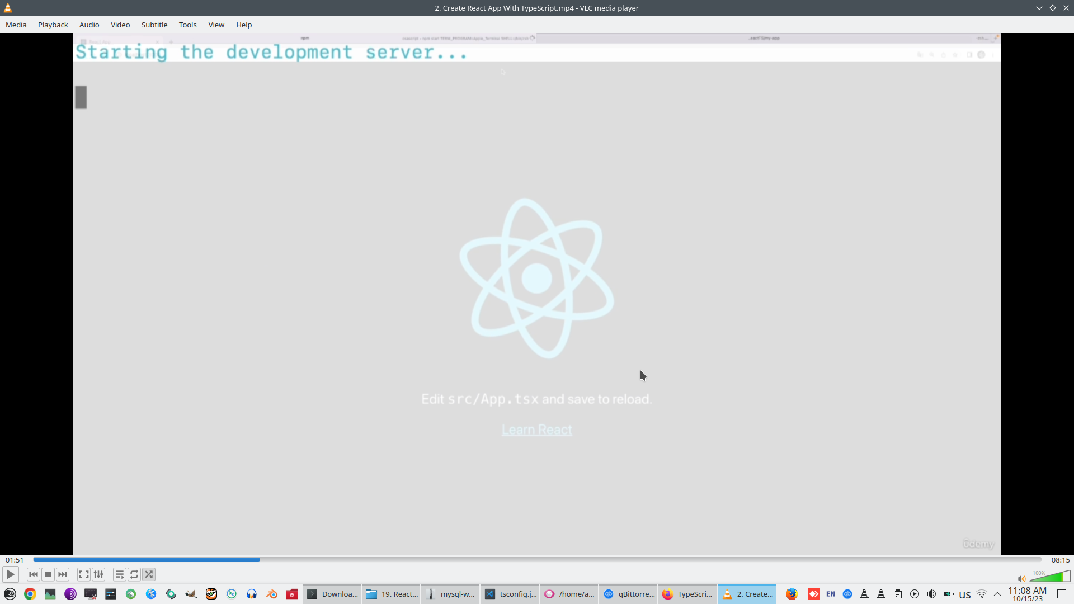Toggle fullscreen video mode

84,574
